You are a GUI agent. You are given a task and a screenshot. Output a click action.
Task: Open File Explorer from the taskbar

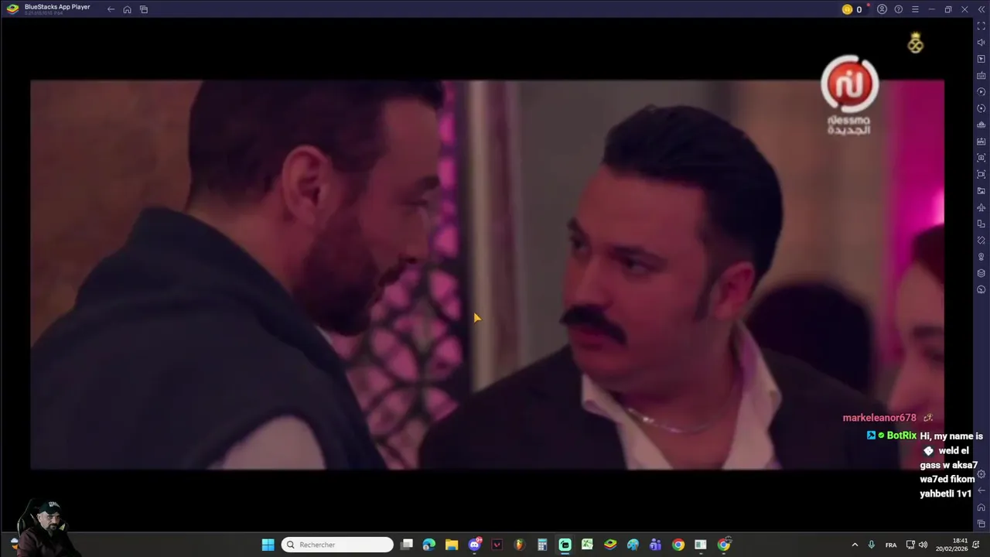click(x=452, y=545)
